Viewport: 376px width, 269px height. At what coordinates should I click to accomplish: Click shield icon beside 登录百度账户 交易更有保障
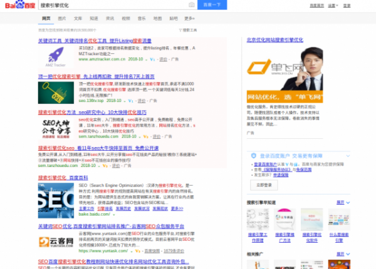(253, 156)
